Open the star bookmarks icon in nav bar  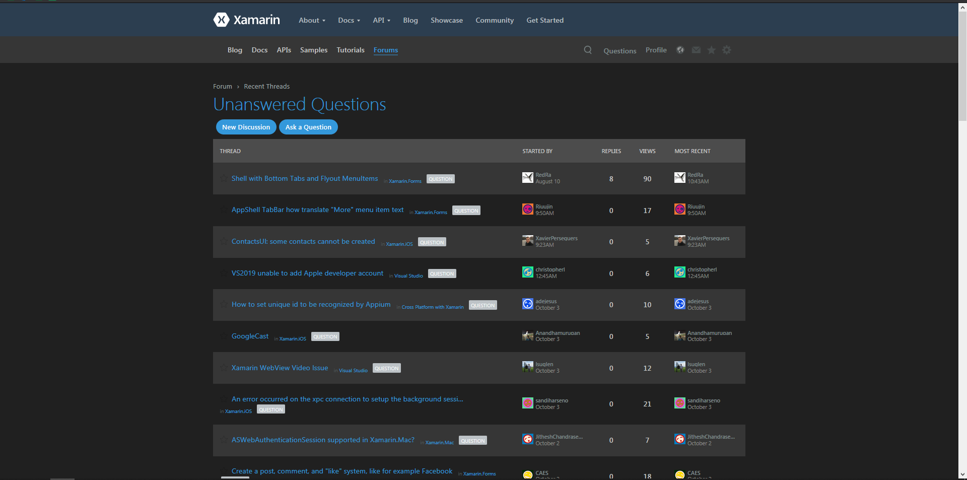tap(711, 50)
